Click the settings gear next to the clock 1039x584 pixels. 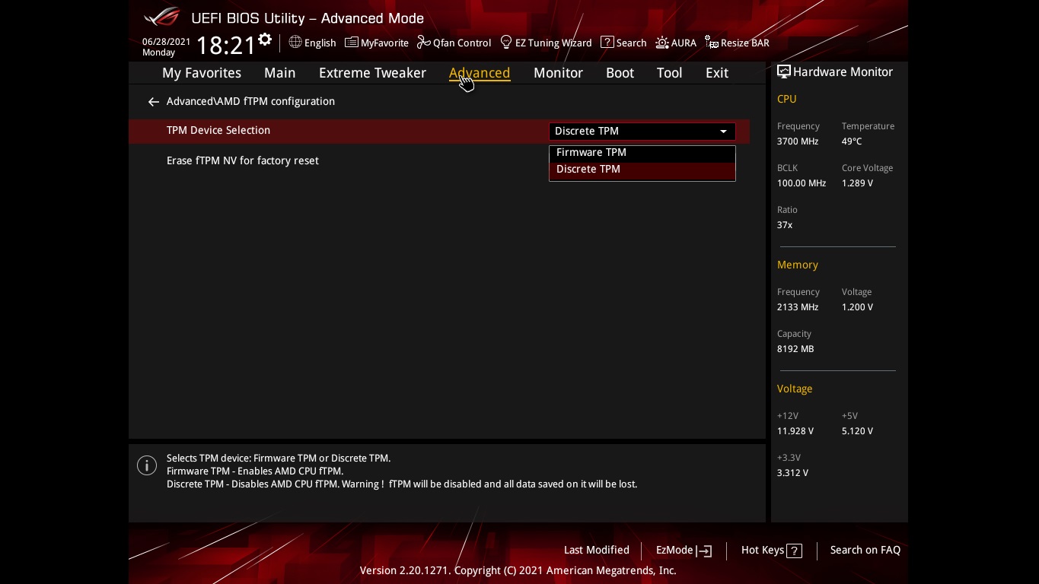[265, 40]
